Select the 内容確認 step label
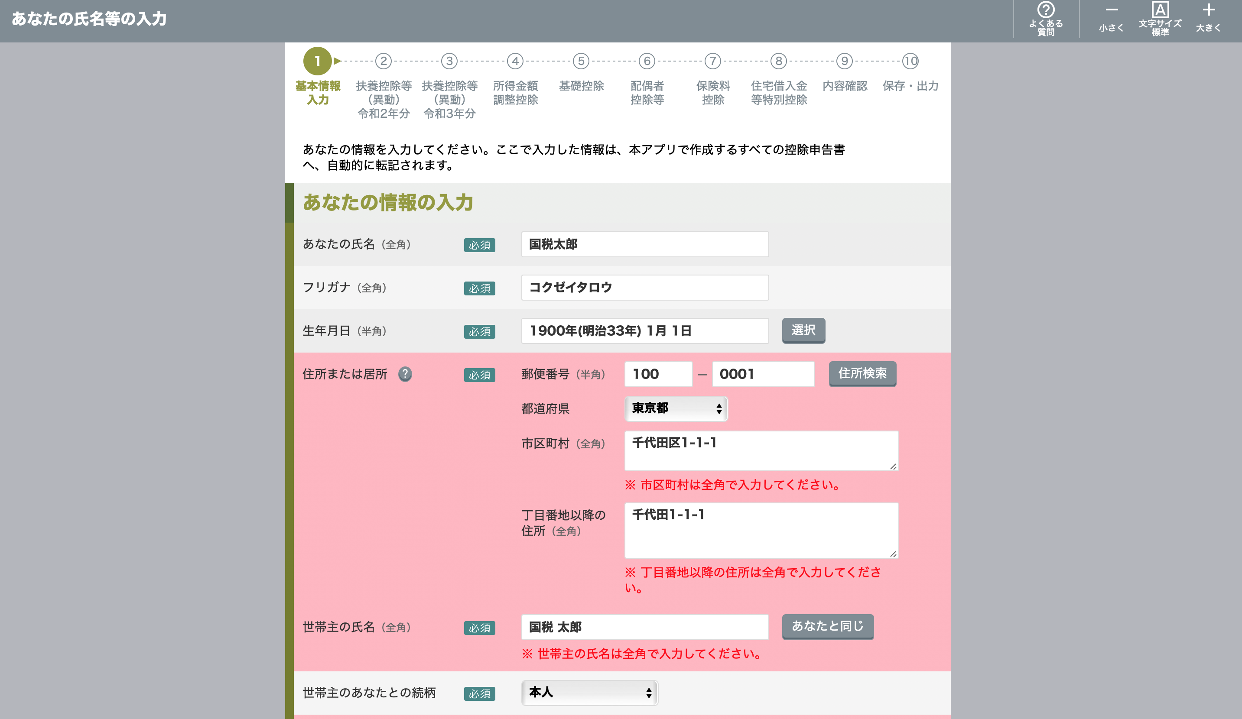 [844, 86]
